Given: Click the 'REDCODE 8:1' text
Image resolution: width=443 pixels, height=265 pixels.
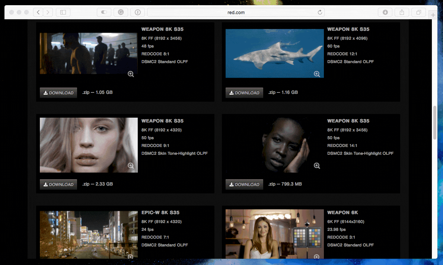Looking at the screenshot, I should [155, 54].
